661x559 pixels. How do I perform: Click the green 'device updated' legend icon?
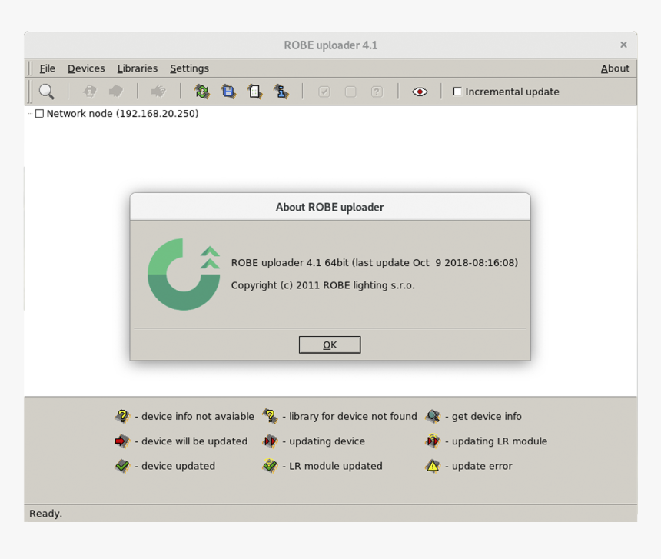point(121,466)
